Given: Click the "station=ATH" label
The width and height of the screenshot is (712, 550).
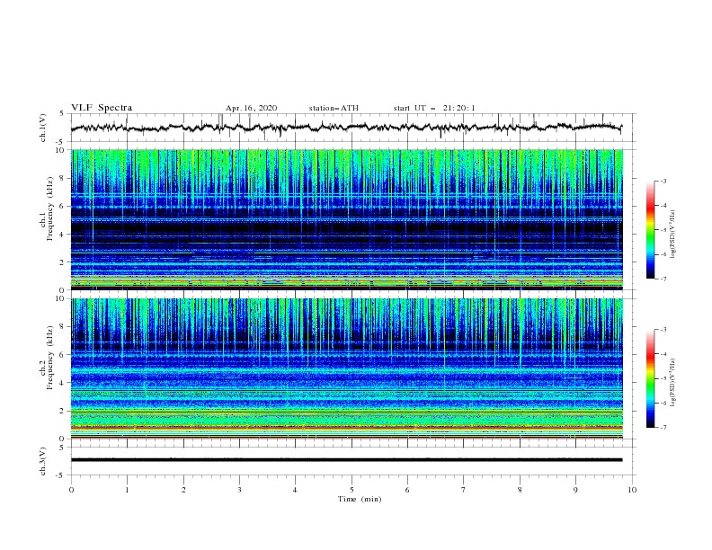Looking at the screenshot, I should (x=334, y=108).
